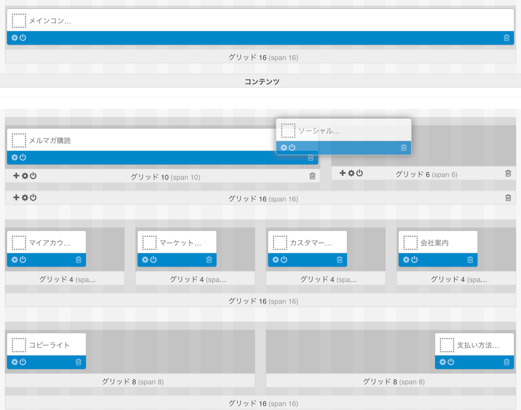Disable カスタマー block with power icon
Screen dimensions: 521x410
point(284,260)
